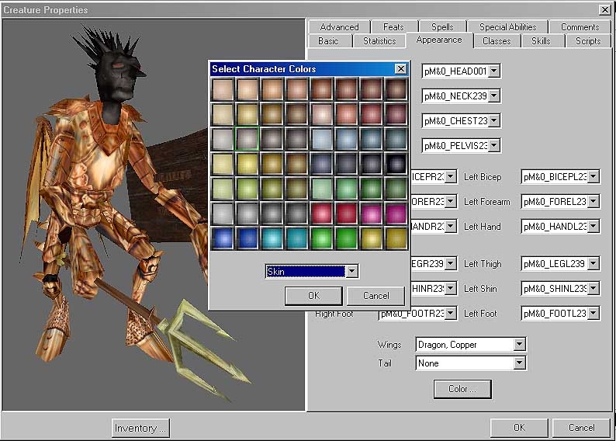Open the Feats tab

coord(393,27)
